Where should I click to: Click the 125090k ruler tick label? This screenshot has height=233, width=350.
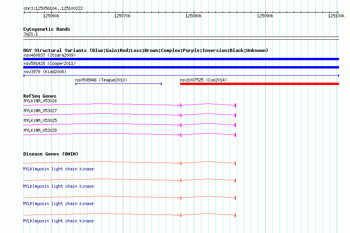pos(265,16)
